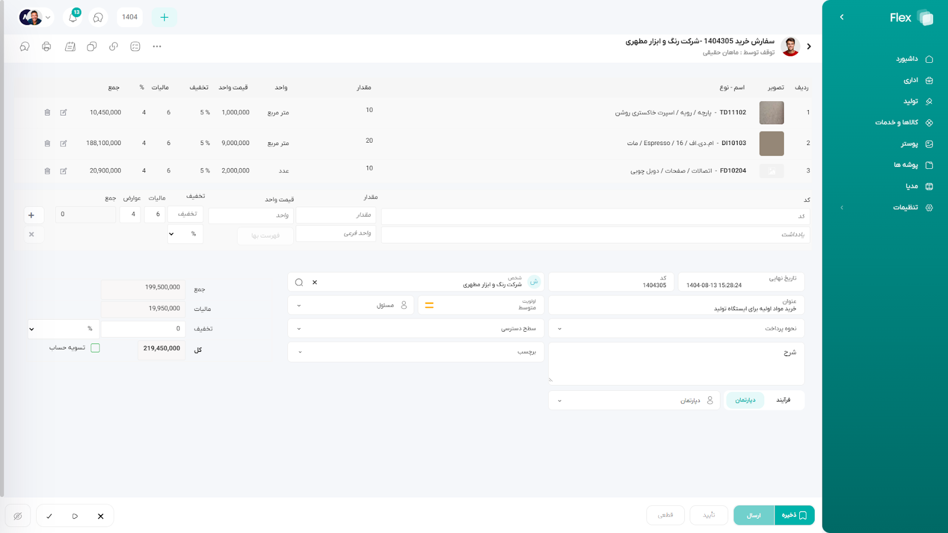Open مدیا in the sidebar
This screenshot has width=948, height=533.
pyautogui.click(x=919, y=187)
